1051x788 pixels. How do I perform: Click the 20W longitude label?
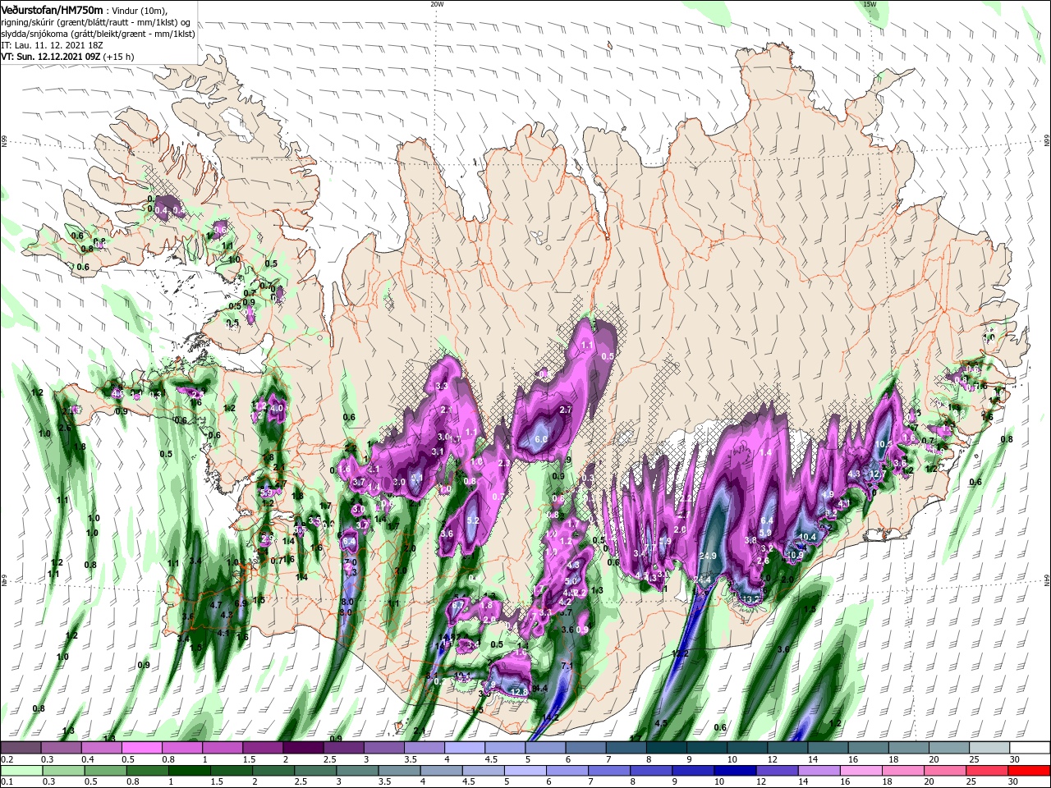tap(437, 4)
